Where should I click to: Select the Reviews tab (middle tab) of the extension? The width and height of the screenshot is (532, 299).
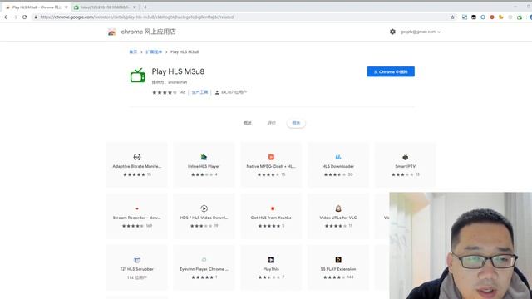click(x=272, y=123)
